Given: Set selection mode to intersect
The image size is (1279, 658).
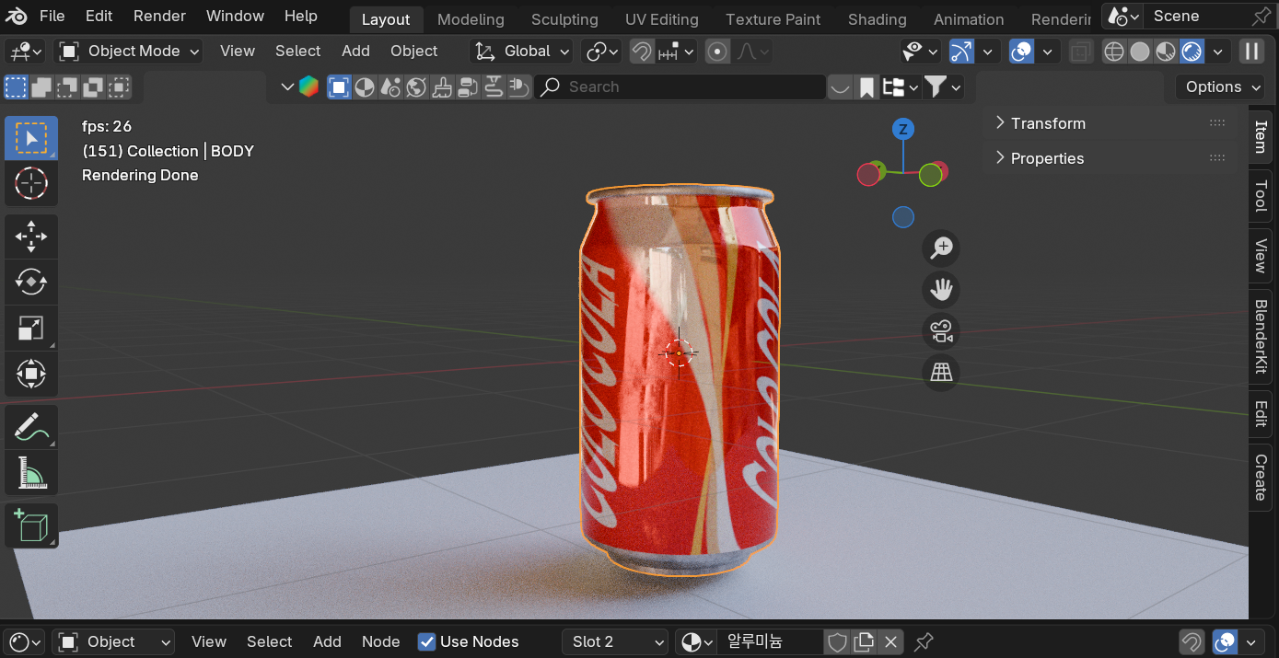Looking at the screenshot, I should [119, 87].
